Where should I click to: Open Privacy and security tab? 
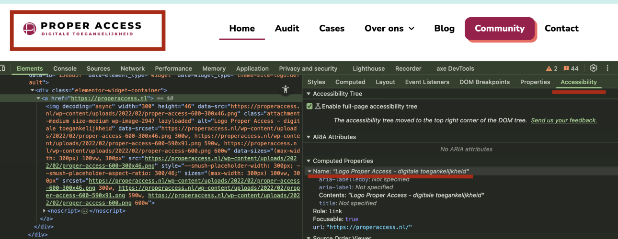pyautogui.click(x=308, y=68)
